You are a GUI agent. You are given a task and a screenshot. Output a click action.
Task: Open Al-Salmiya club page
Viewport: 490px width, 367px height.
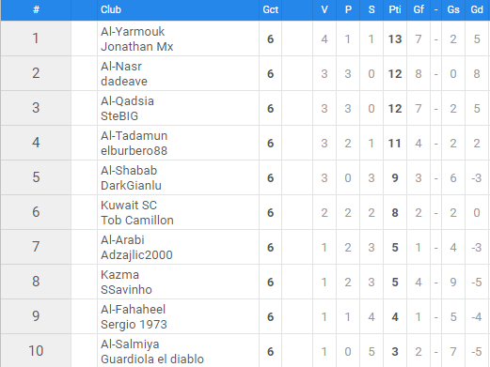[x=130, y=344]
